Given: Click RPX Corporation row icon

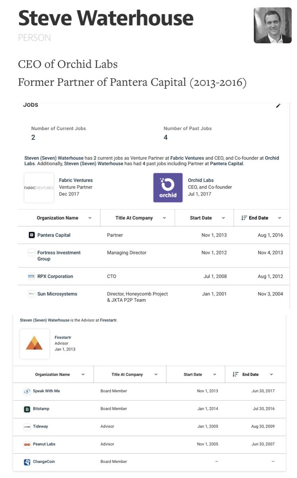Looking at the screenshot, I should click(32, 276).
